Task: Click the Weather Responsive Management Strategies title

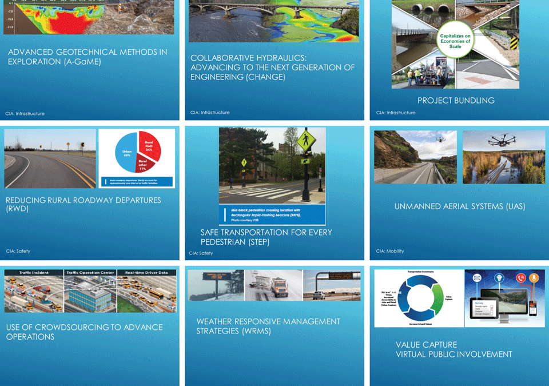Action: [268, 326]
